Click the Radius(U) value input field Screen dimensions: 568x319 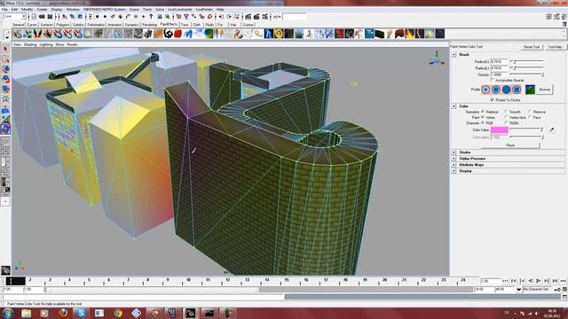click(x=499, y=61)
